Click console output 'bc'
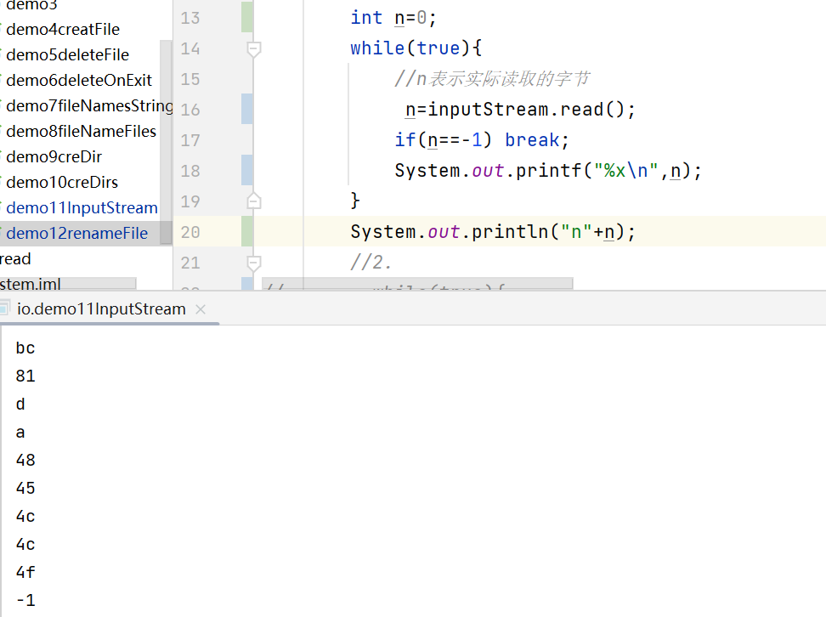Viewport: 826px width, 617px height. tap(25, 348)
